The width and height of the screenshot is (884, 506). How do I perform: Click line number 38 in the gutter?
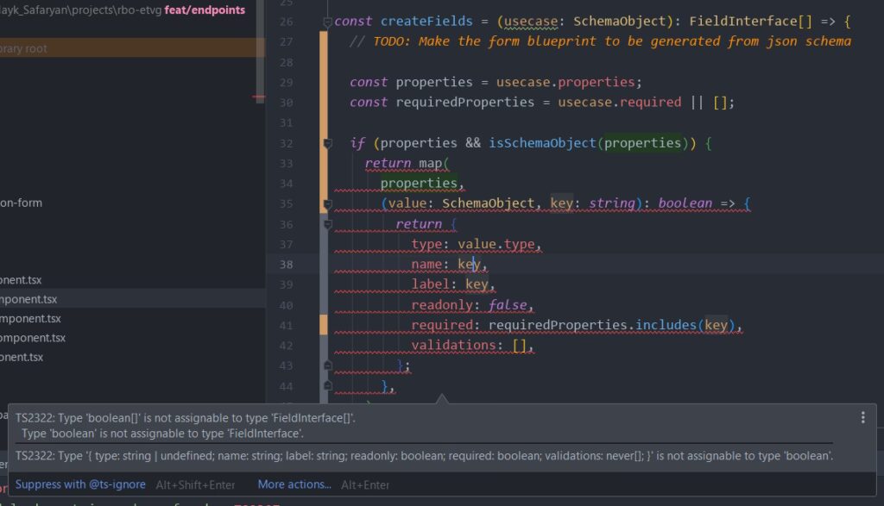(287, 265)
